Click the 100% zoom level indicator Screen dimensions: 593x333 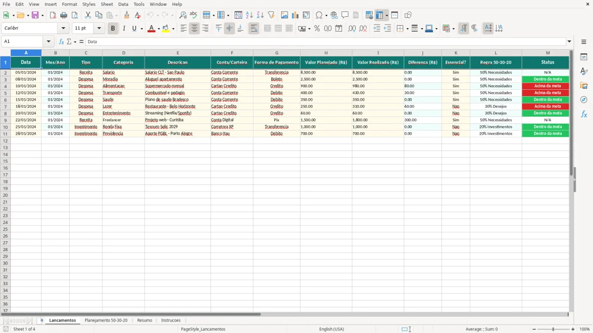click(584, 329)
